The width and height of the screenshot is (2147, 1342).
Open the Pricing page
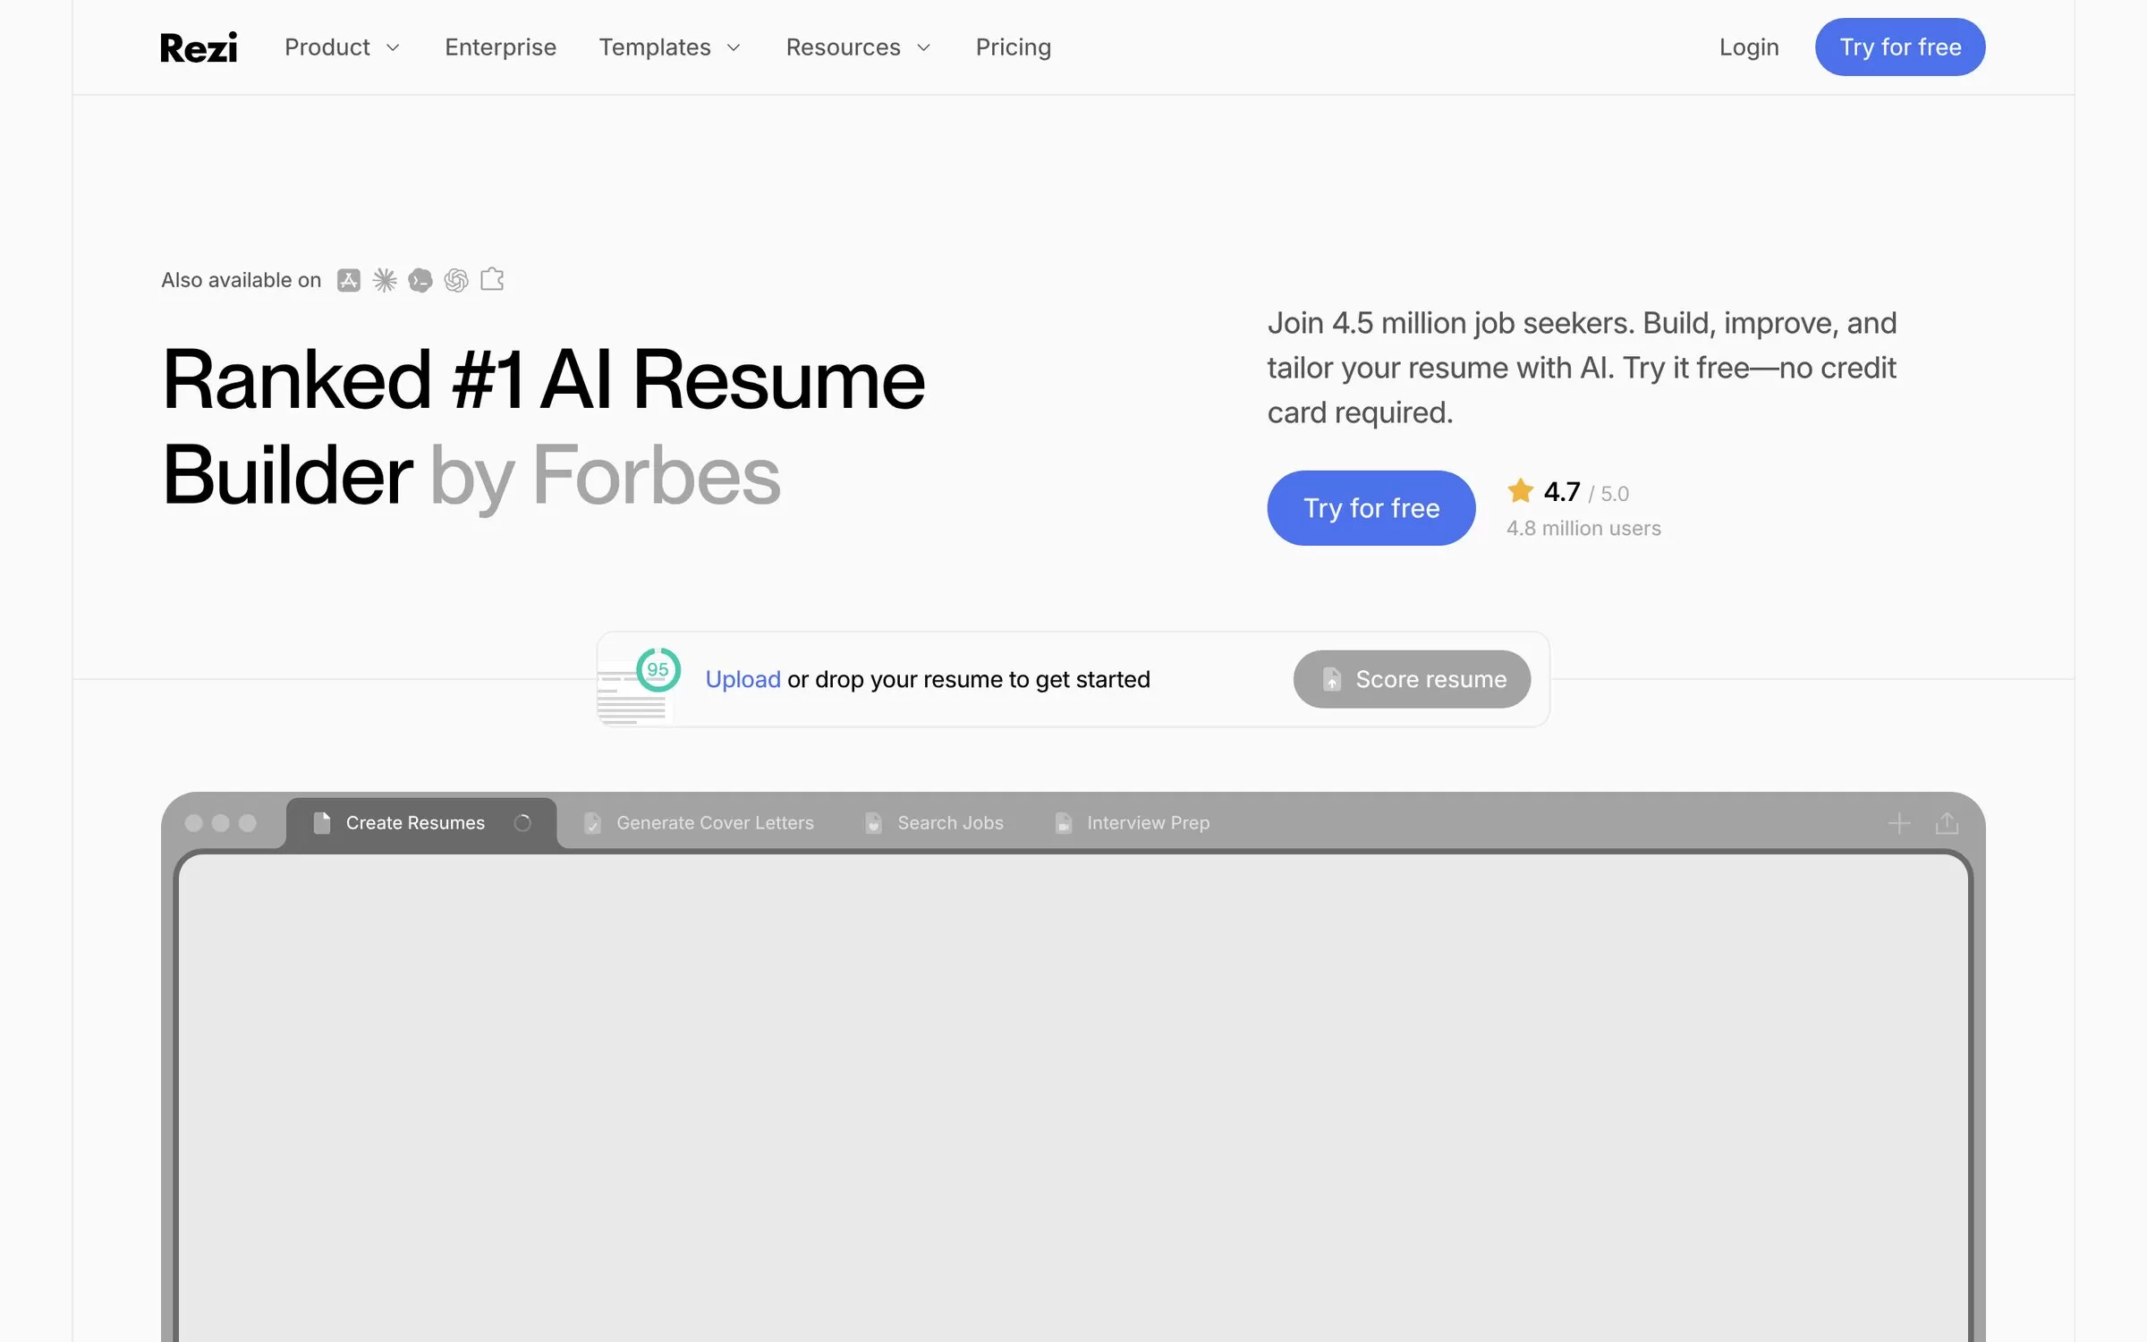click(1014, 47)
